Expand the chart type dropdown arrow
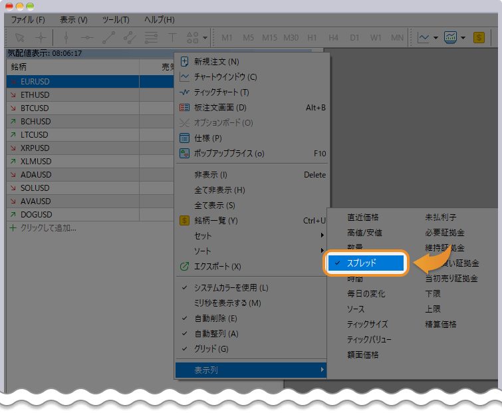 436,38
